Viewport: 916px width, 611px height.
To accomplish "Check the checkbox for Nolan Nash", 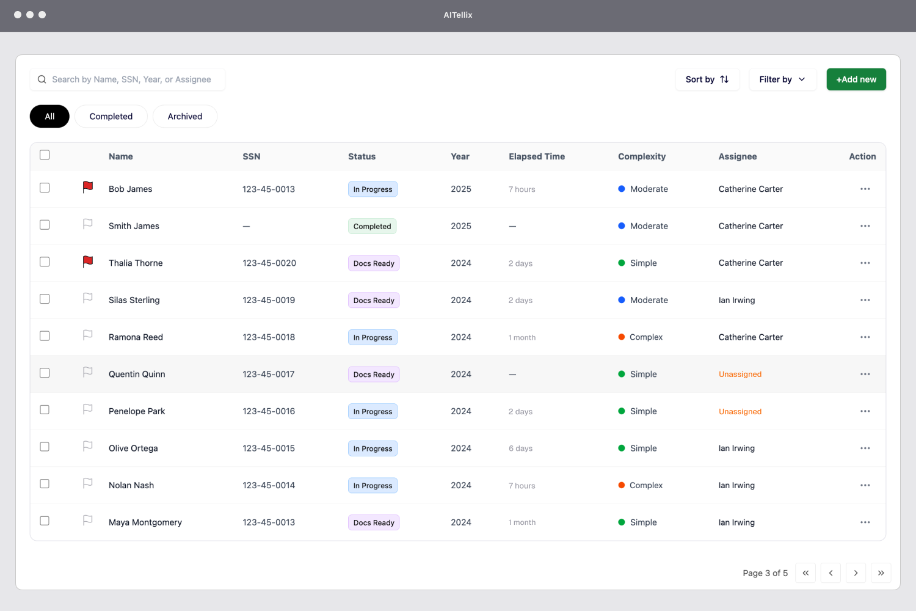I will pos(45,483).
